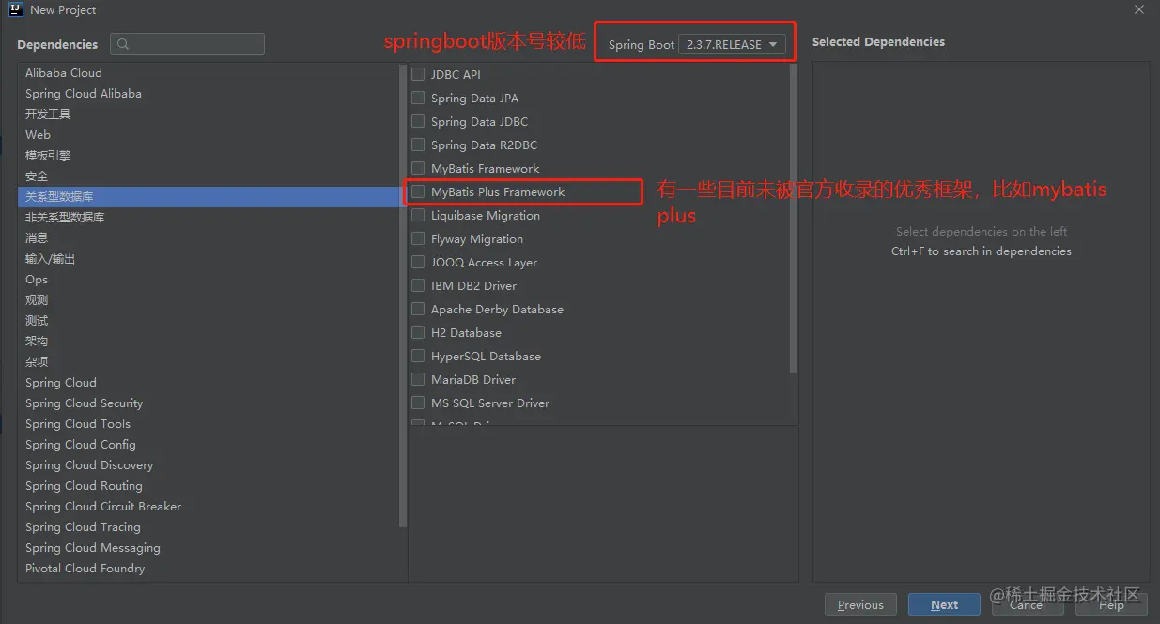Choose the 非关系型数据库 category

[209, 217]
